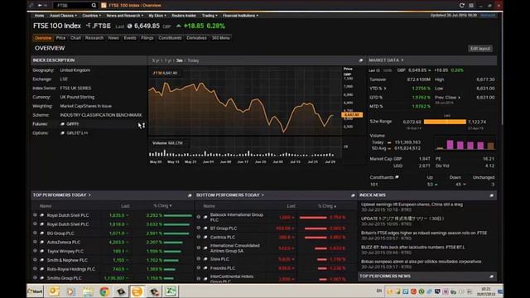Click the pop-out icon in the chart panel header

pyautogui.click(x=361, y=60)
